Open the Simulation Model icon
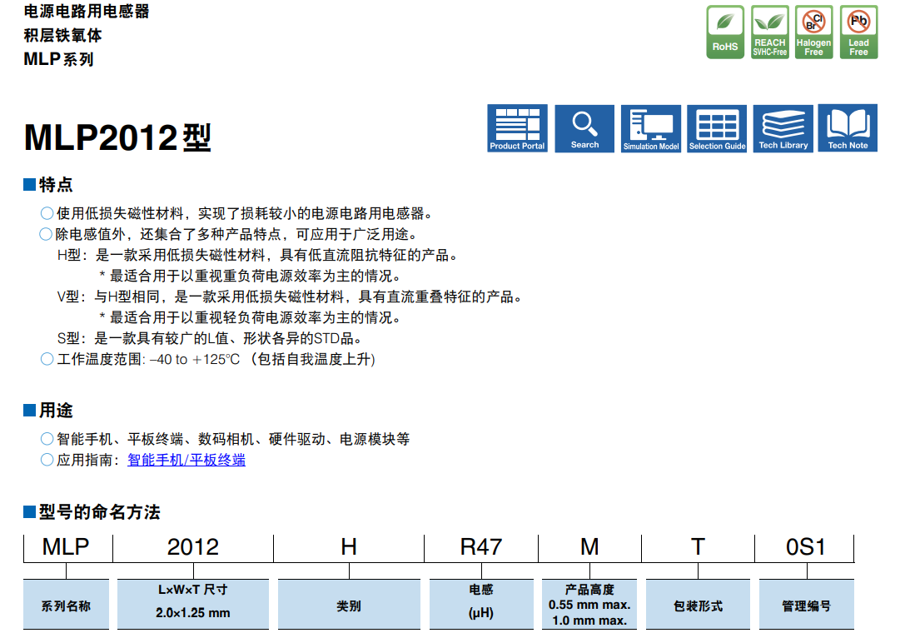 651,128
